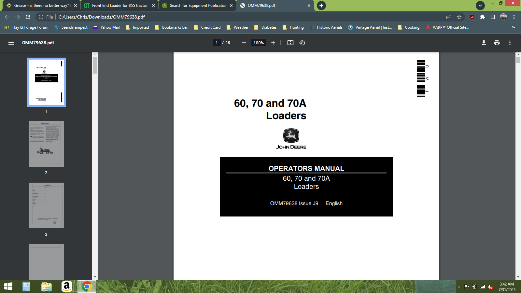The width and height of the screenshot is (521, 293).
Task: Toggle the PDF sidebar menu icon
Action: [x=11, y=43]
